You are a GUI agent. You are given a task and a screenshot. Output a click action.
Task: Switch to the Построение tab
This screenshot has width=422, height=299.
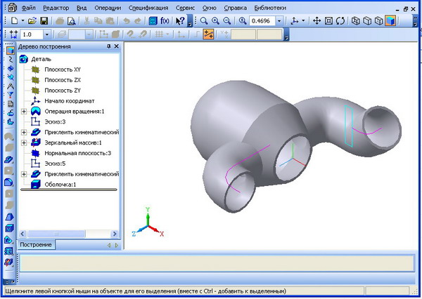pos(35,245)
